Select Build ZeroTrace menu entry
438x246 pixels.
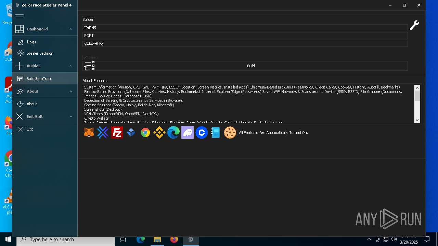point(45,79)
